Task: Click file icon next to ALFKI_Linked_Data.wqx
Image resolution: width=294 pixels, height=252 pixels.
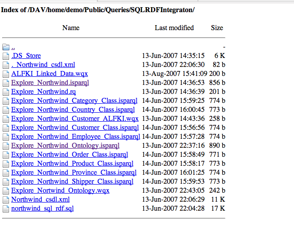Action: point(5,74)
